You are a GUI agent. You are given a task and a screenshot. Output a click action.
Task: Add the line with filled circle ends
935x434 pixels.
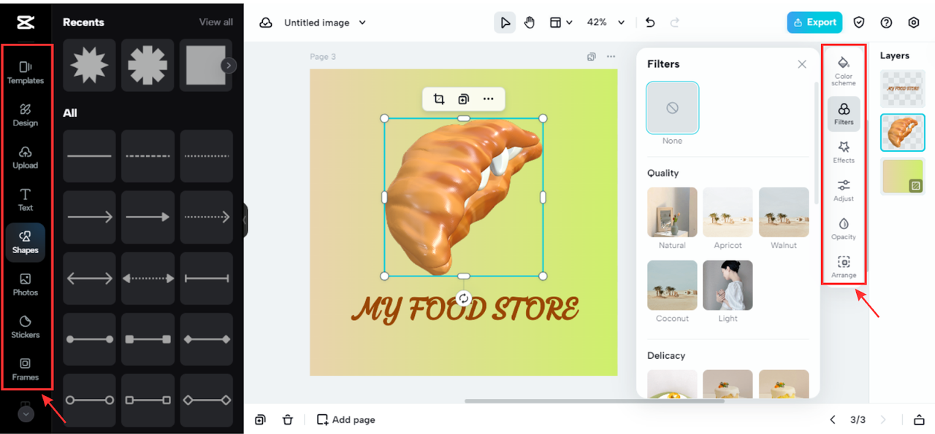pos(89,339)
